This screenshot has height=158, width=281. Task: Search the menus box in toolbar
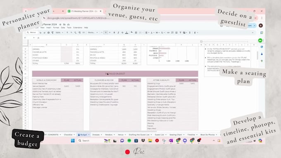point(32,33)
